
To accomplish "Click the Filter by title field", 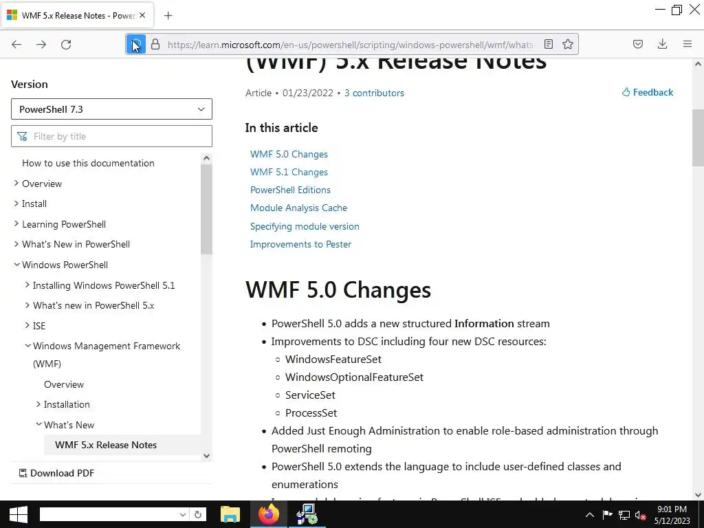I will (111, 136).
